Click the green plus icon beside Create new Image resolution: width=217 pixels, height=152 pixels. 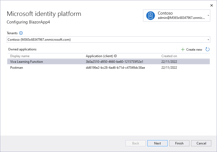[x=183, y=50]
